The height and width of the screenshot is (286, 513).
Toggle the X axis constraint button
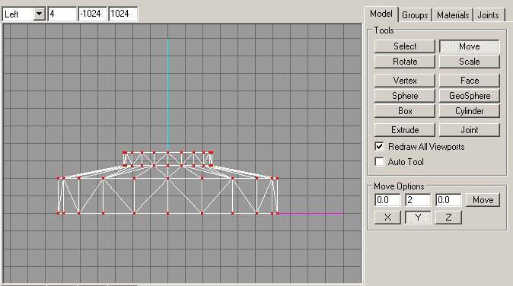point(387,218)
